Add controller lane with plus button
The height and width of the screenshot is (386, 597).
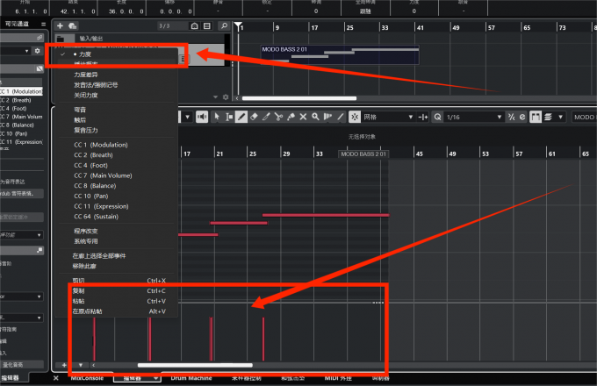[x=64, y=365]
